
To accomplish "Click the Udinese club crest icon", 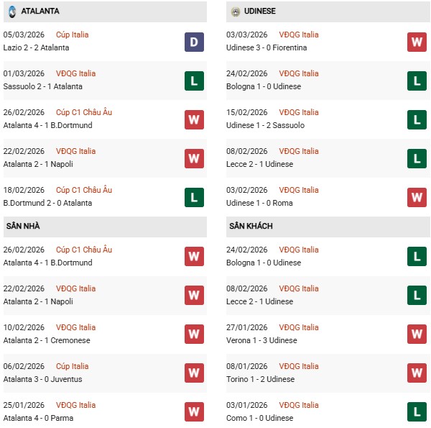I will pyautogui.click(x=235, y=12).
